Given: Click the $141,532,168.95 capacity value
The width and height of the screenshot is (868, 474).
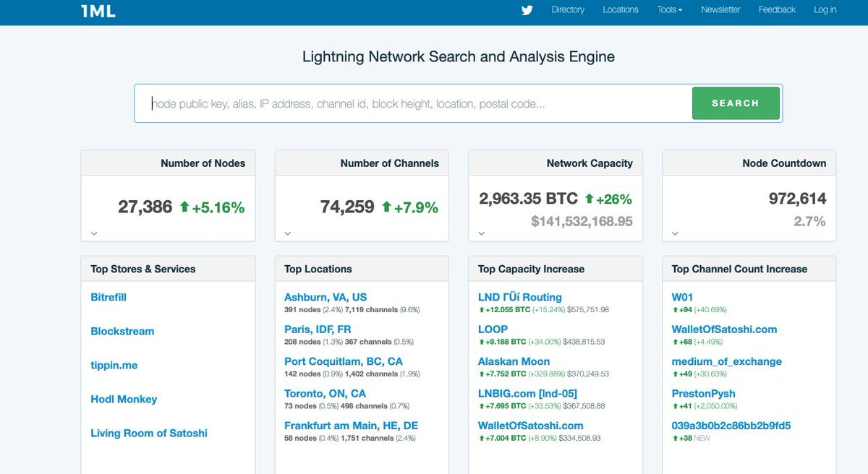Looking at the screenshot, I should pyautogui.click(x=582, y=221).
